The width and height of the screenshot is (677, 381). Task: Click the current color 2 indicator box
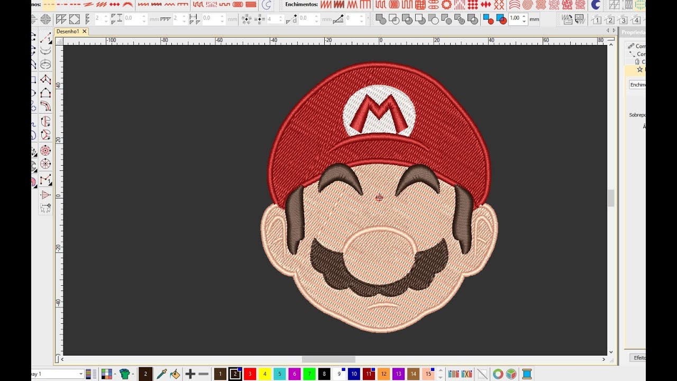pyautogui.click(x=145, y=374)
